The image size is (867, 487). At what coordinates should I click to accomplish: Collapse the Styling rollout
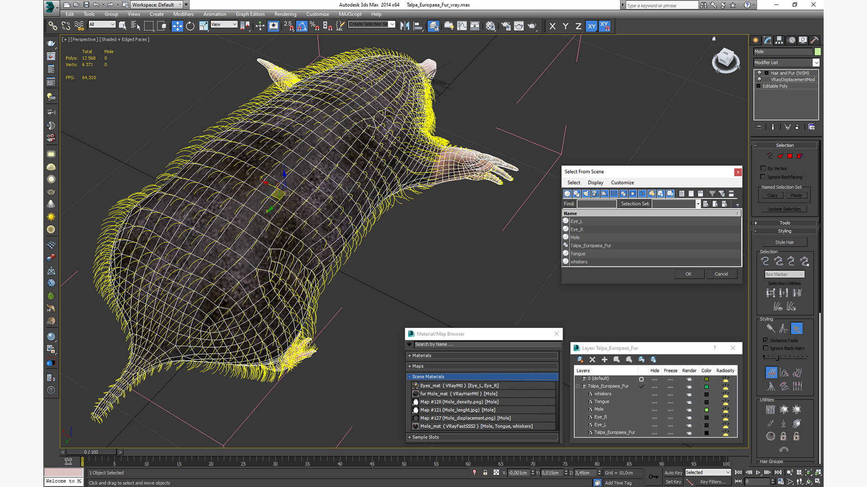785,231
